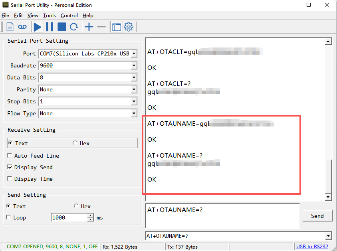Click the receive log scrollbar thumb
Screen dimensions: 337x251
[328, 176]
